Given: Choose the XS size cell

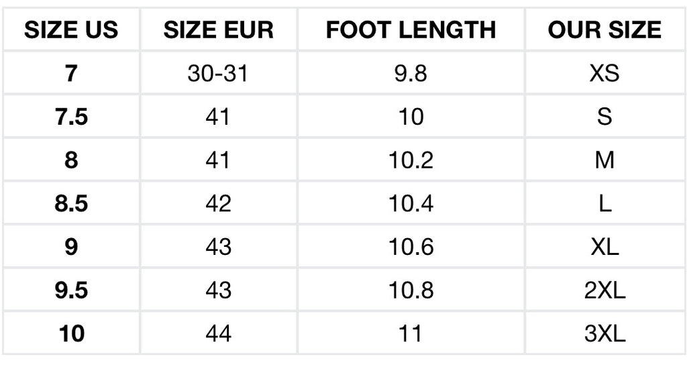Looking at the screenshot, I should [604, 72].
